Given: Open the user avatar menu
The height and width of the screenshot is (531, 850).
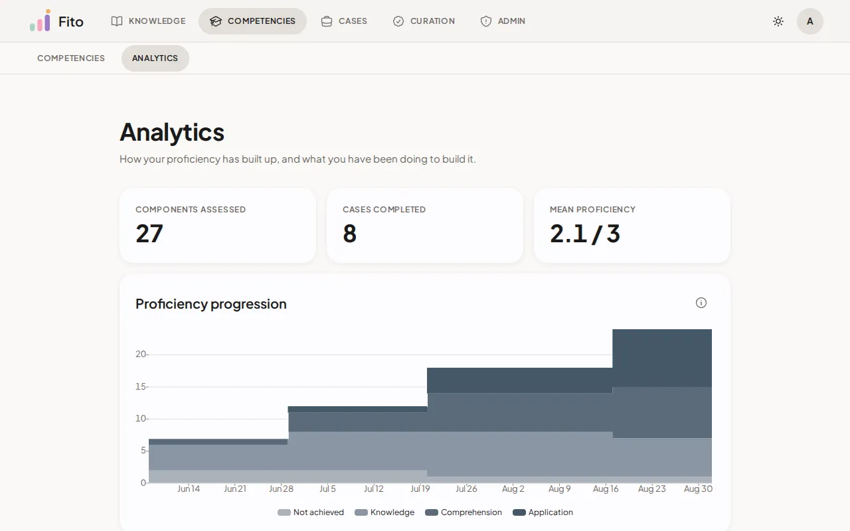Looking at the screenshot, I should click(810, 21).
